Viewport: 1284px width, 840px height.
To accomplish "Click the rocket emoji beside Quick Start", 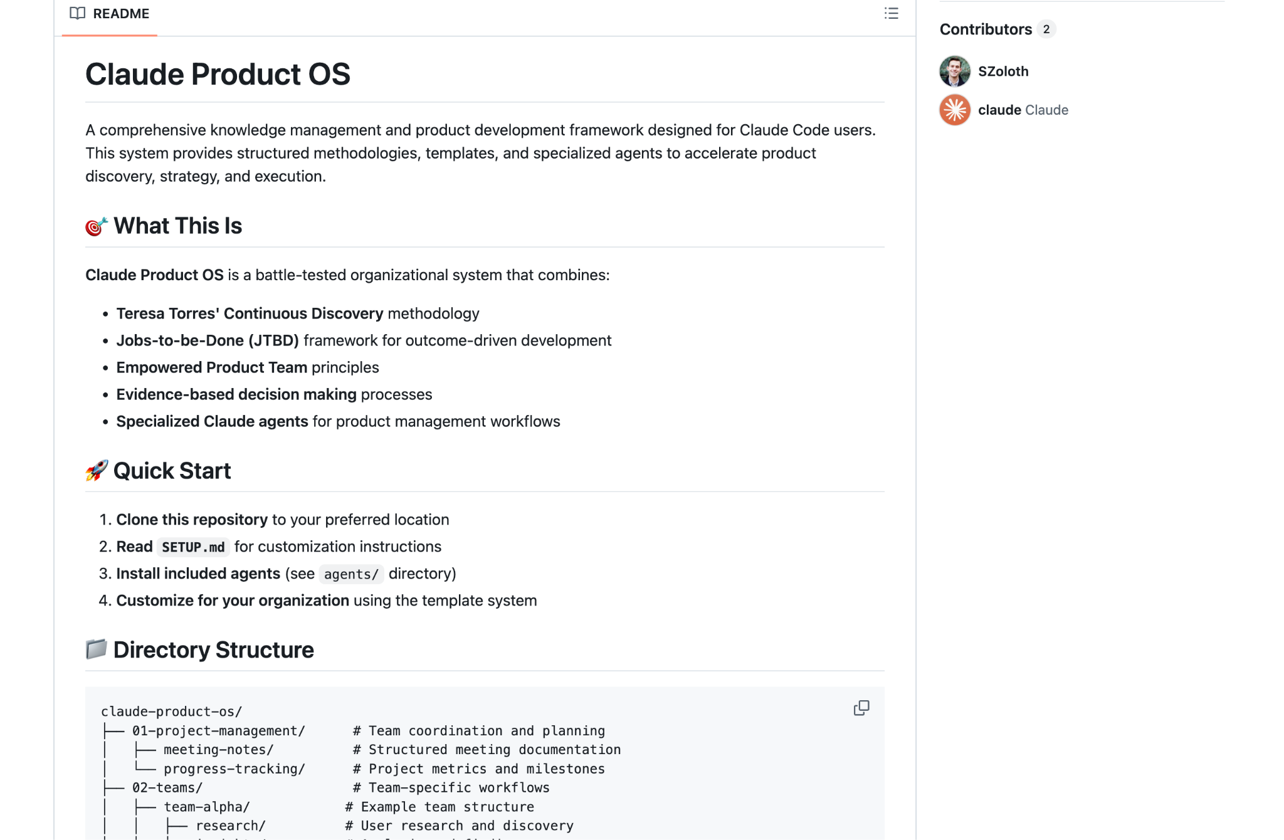I will click(97, 471).
